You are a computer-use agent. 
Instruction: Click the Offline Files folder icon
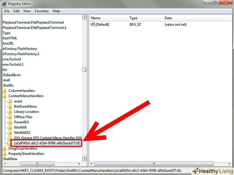click(10, 117)
